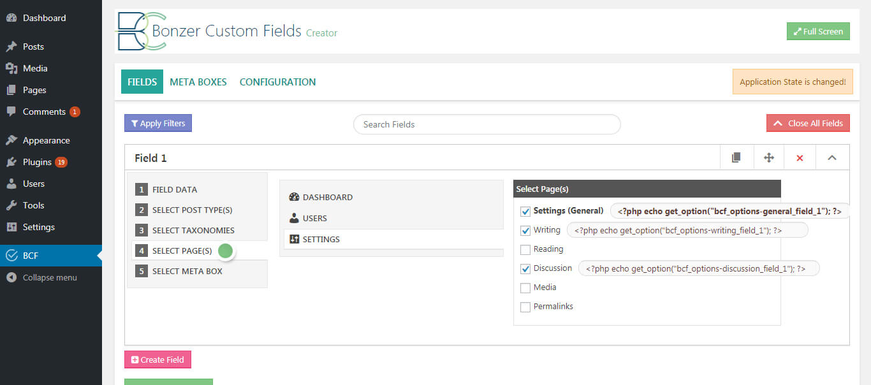Click the Collapse menu link
The image size is (871, 385).
tap(50, 277)
